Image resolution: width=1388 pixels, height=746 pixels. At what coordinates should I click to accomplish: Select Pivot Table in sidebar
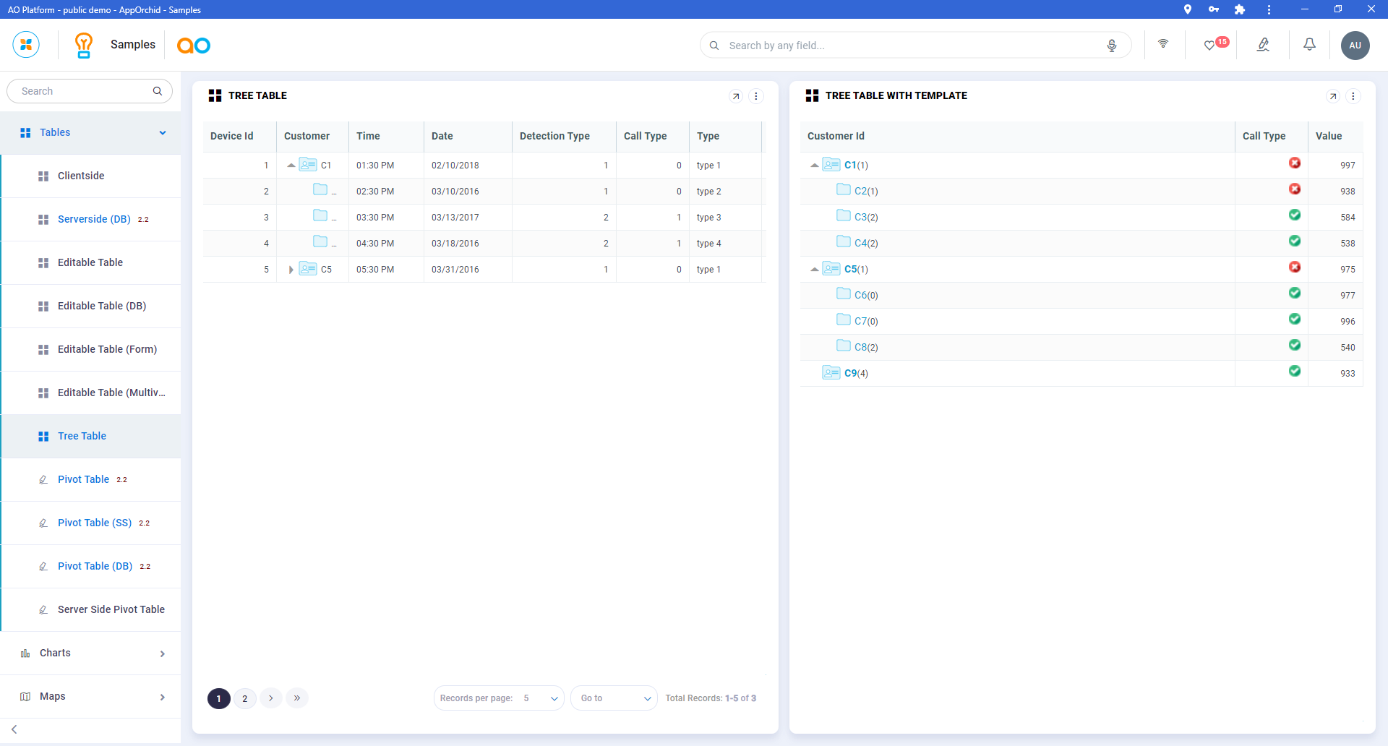83,479
